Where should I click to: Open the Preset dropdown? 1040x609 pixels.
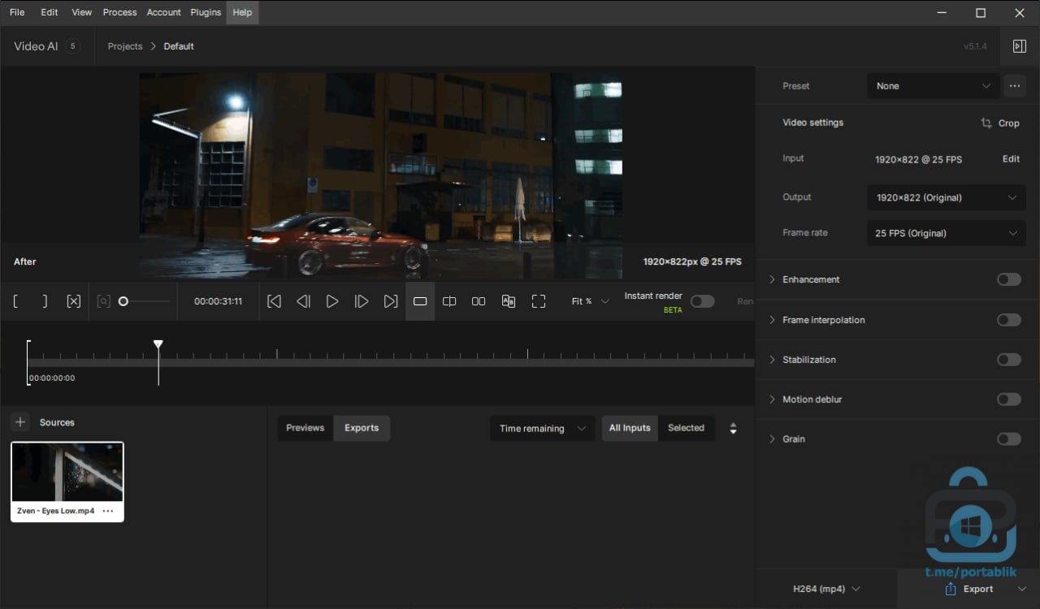tap(933, 86)
